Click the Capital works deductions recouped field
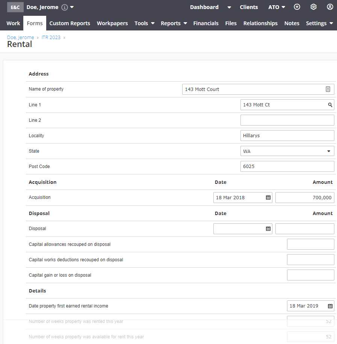 tap(310, 259)
